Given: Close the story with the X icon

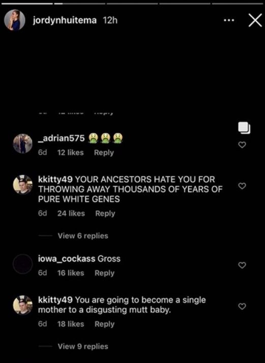Looking at the screenshot, I should click(255, 20).
